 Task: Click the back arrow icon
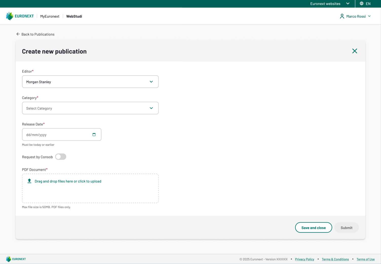point(18,34)
